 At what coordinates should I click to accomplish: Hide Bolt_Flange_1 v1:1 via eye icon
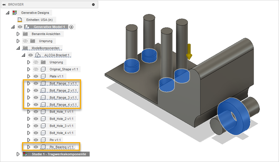click(x=36, y=83)
